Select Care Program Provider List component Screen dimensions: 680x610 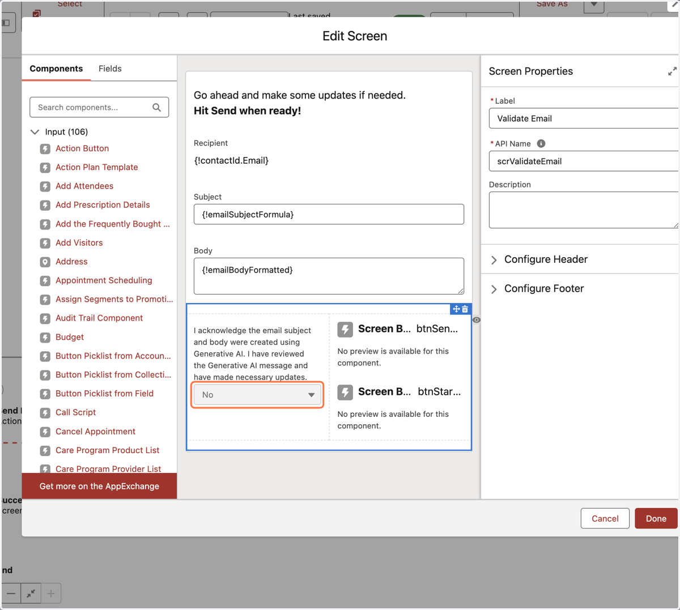tap(108, 468)
